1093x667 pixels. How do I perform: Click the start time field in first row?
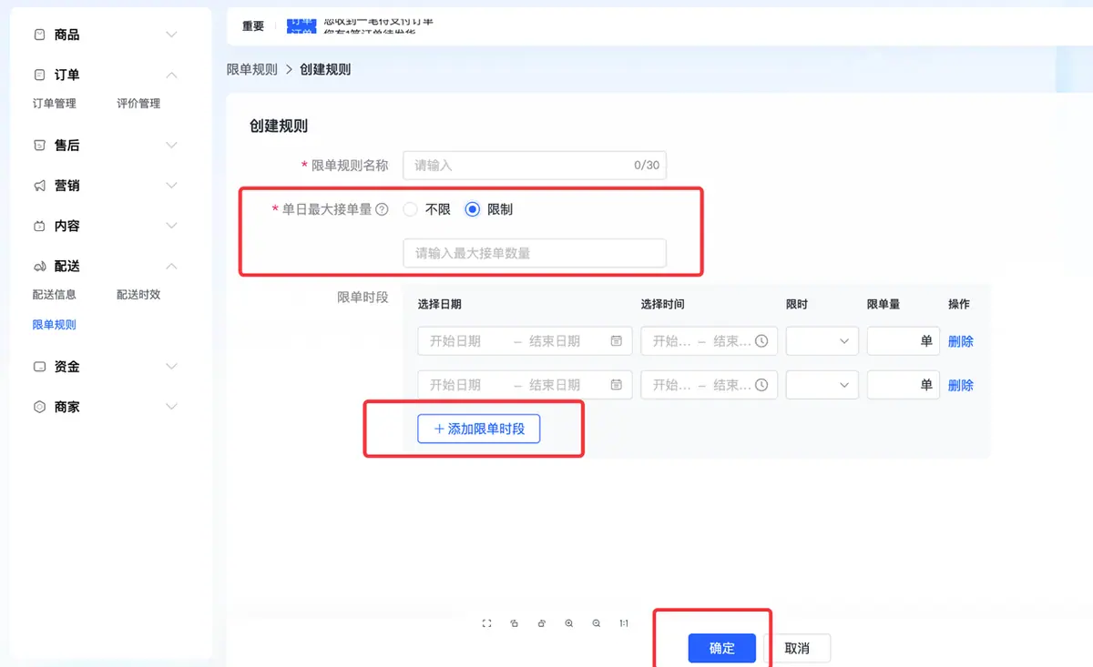(671, 341)
